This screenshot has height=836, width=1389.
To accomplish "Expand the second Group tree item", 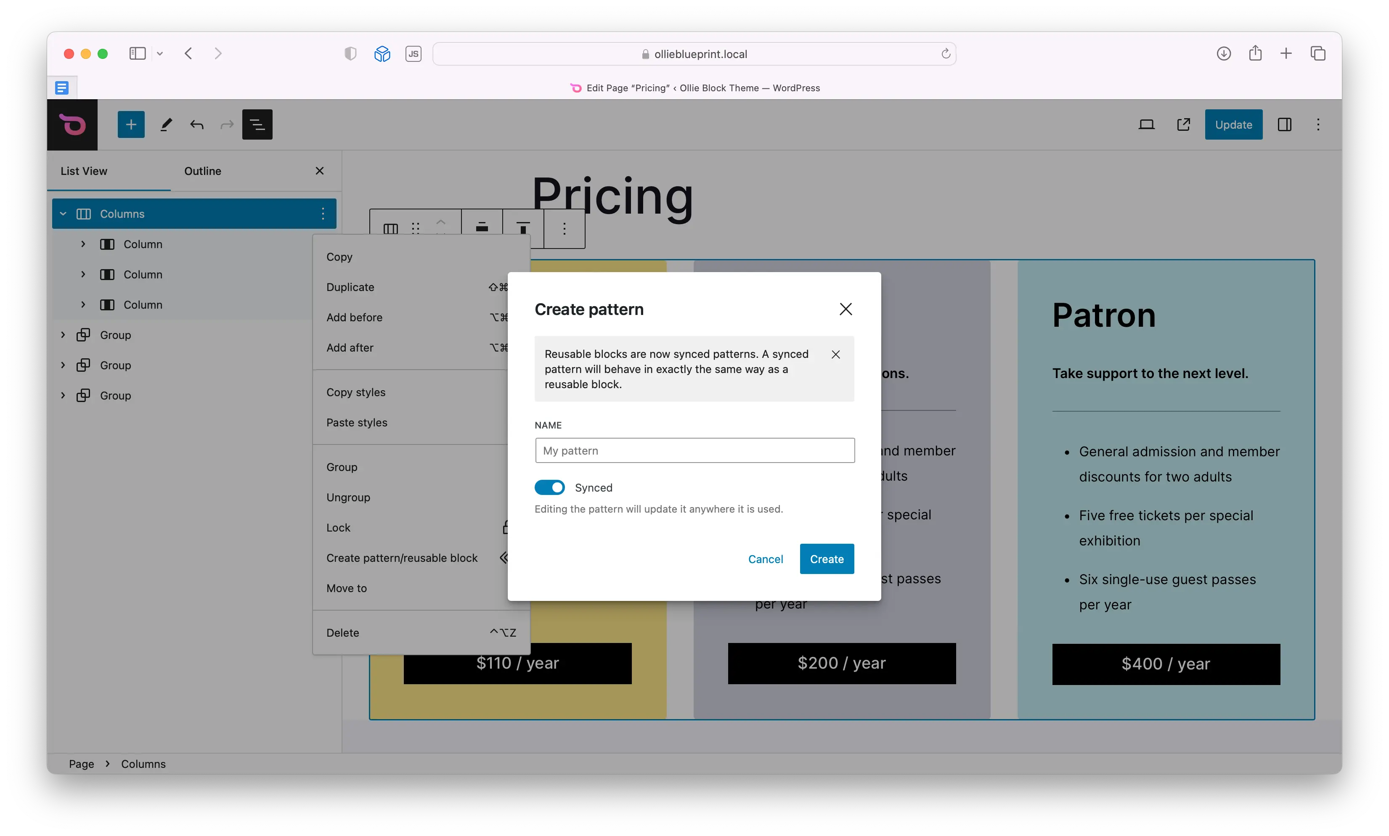I will click(x=63, y=365).
